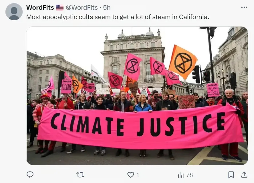Image resolution: width=254 pixels, height=183 pixels.
Task: Bookmark this tweet with the bookmark icon
Action: [x=231, y=175]
